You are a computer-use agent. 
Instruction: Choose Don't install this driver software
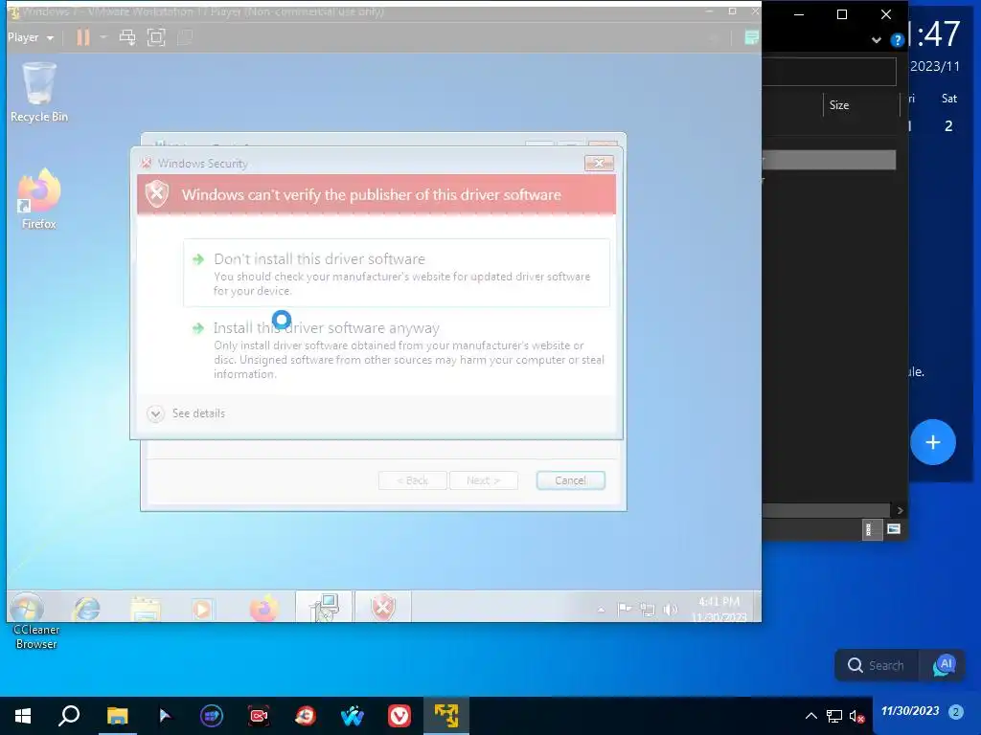pyautogui.click(x=396, y=273)
